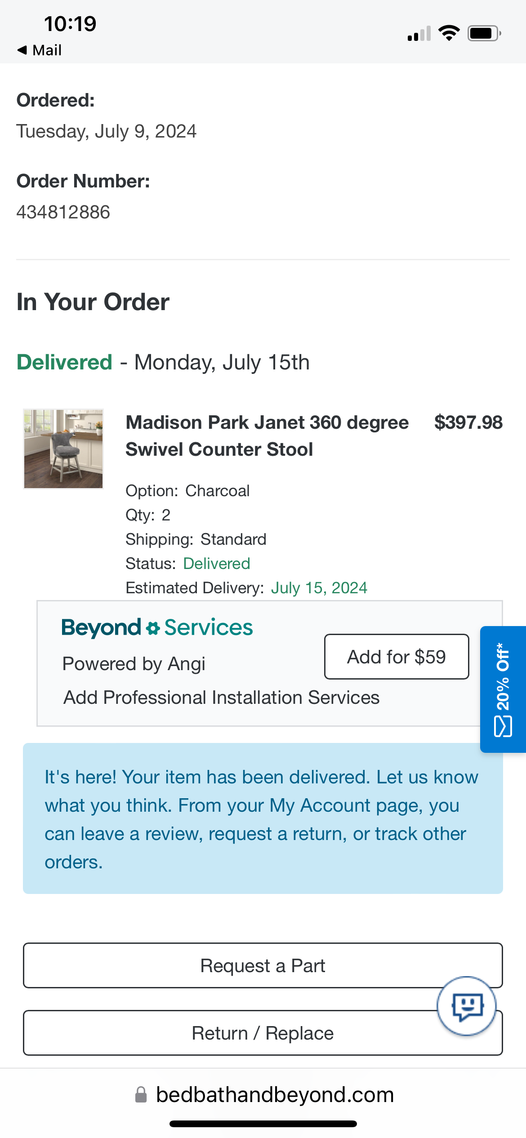Tap the Beyond Services gear logo
Viewport: 526px width, 1138px height.
(153, 628)
